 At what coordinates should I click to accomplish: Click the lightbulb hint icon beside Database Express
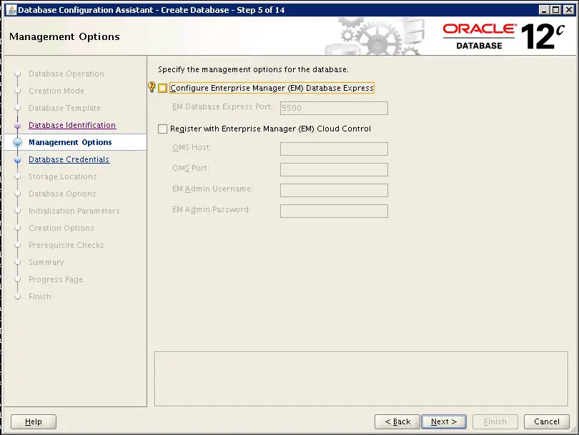(x=152, y=86)
